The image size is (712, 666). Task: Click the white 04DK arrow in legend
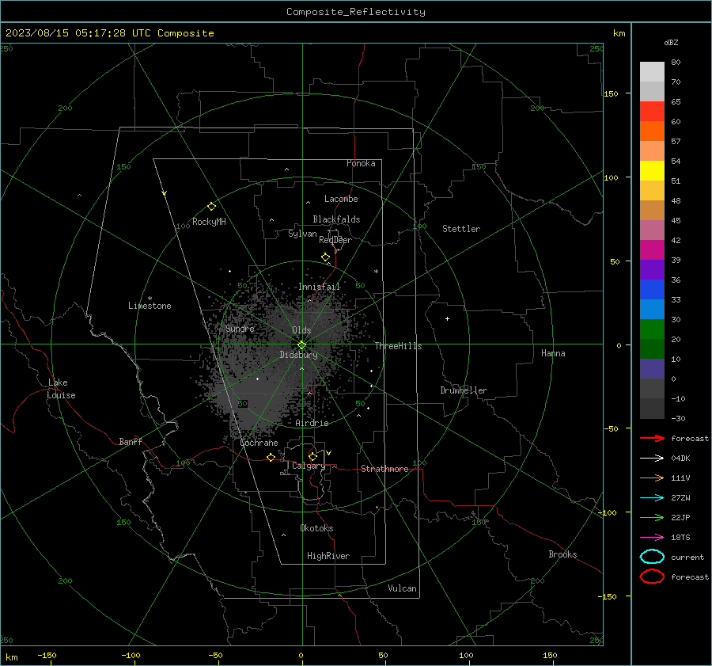[x=652, y=458]
